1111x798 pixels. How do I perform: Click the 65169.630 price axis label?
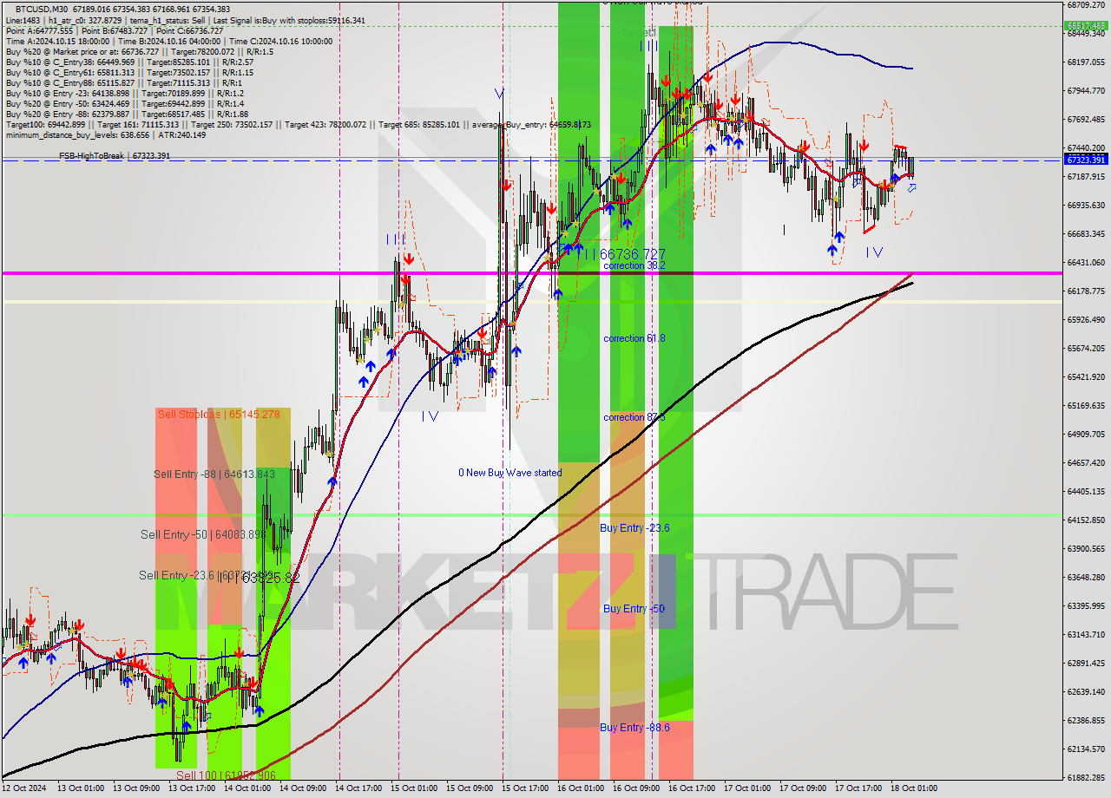(x=1086, y=405)
